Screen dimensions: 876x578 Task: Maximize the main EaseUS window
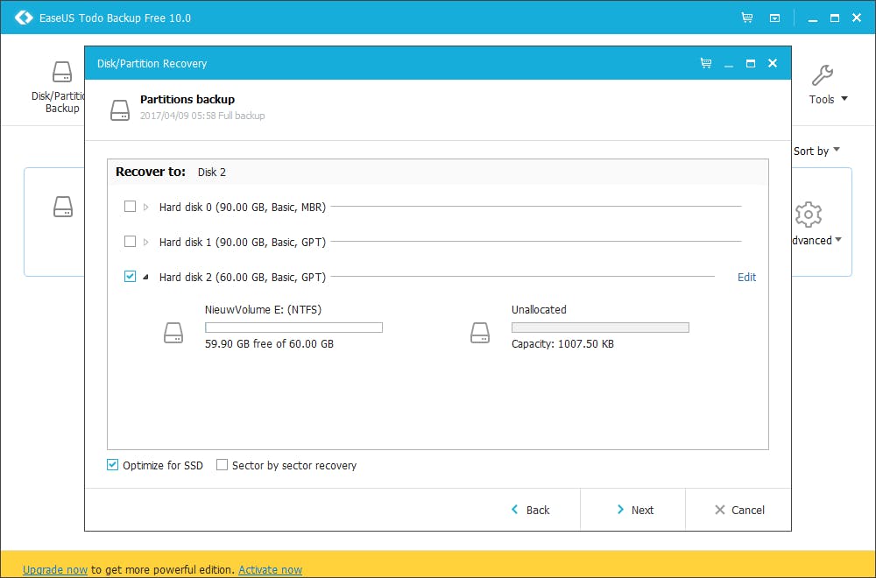835,18
